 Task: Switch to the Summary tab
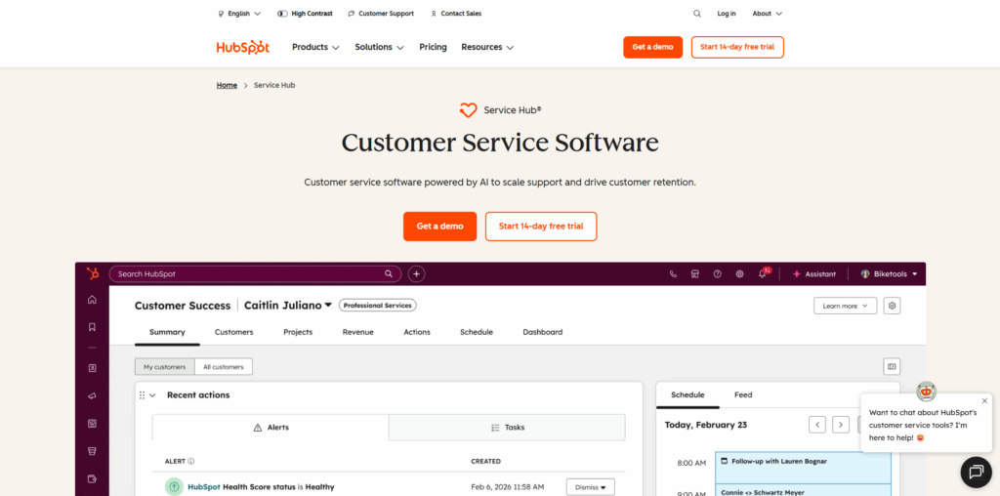tap(167, 332)
